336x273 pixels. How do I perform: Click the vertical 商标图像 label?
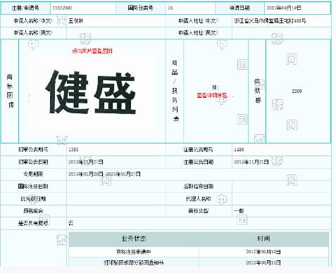pos(10,91)
